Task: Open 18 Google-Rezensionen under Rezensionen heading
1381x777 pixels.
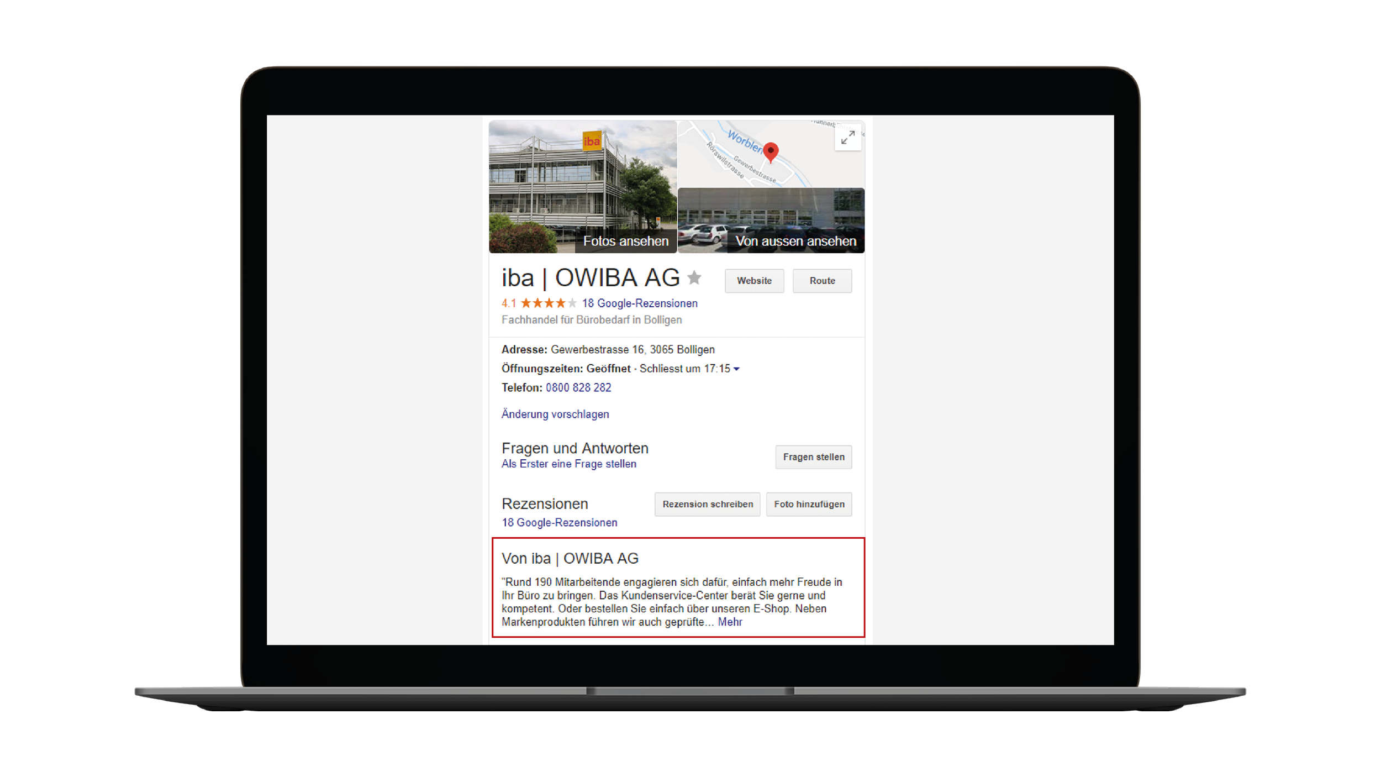Action: [x=559, y=523]
